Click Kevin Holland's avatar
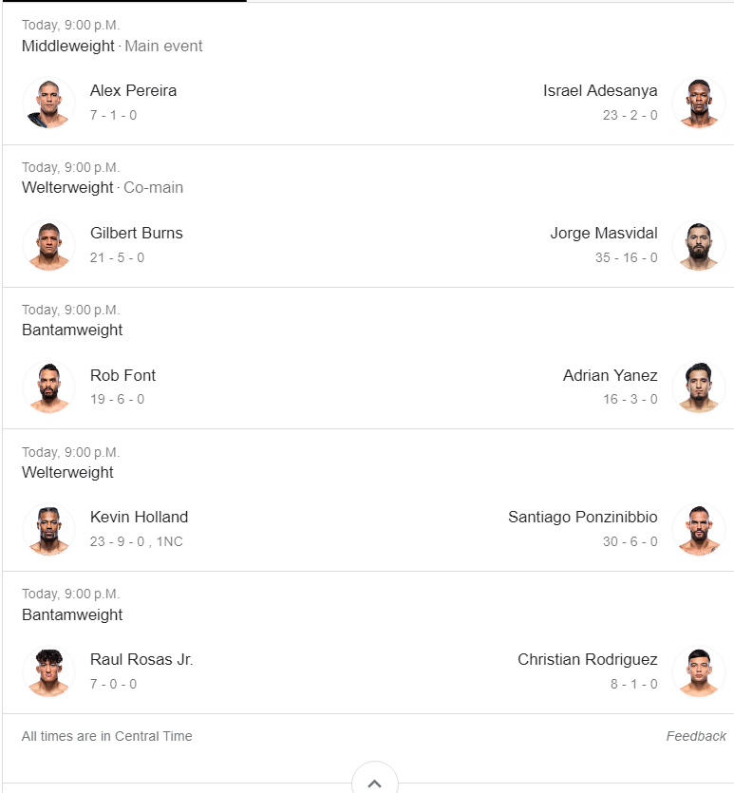The height and width of the screenshot is (793, 734). tap(48, 529)
